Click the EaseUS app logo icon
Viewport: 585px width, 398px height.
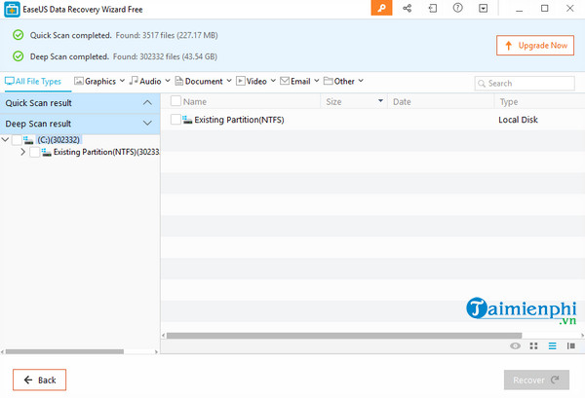click(x=12, y=10)
